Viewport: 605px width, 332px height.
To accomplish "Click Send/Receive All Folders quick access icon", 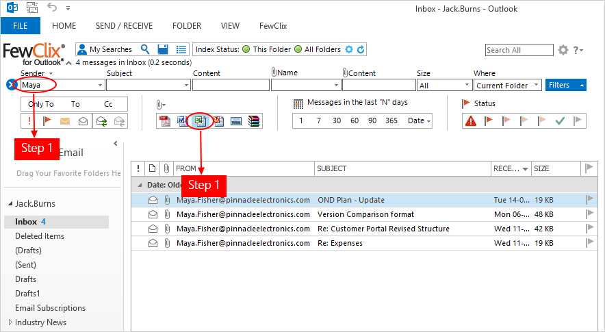I will click(x=32, y=8).
